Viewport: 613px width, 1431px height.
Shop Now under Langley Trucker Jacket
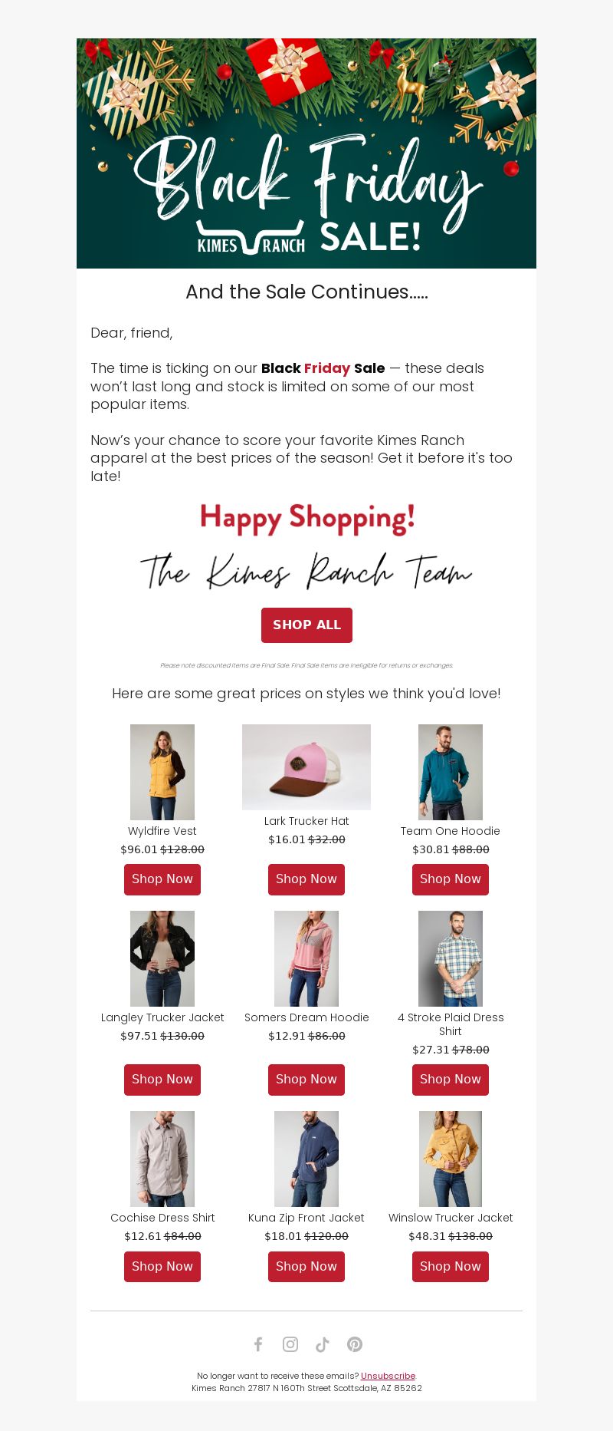[162, 1080]
